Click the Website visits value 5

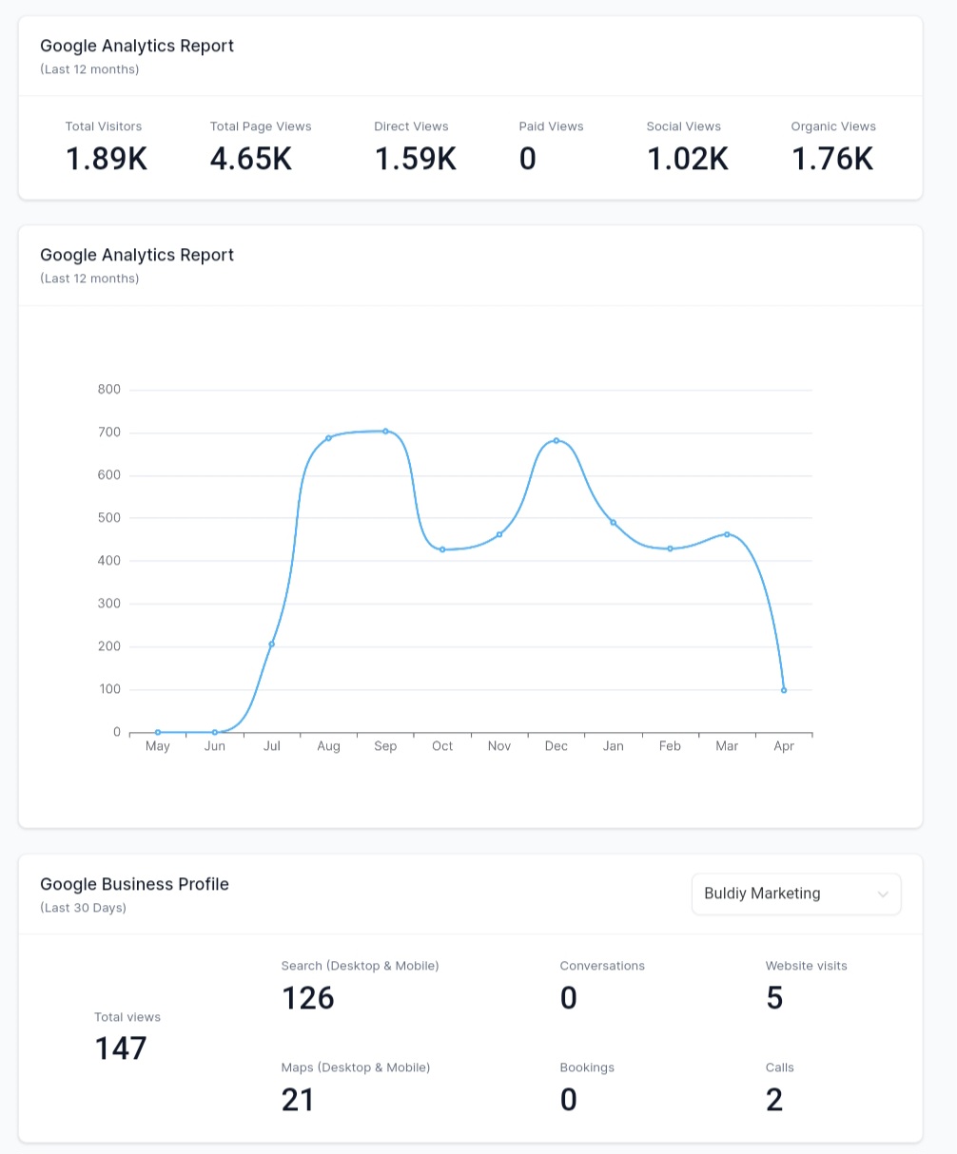[773, 998]
